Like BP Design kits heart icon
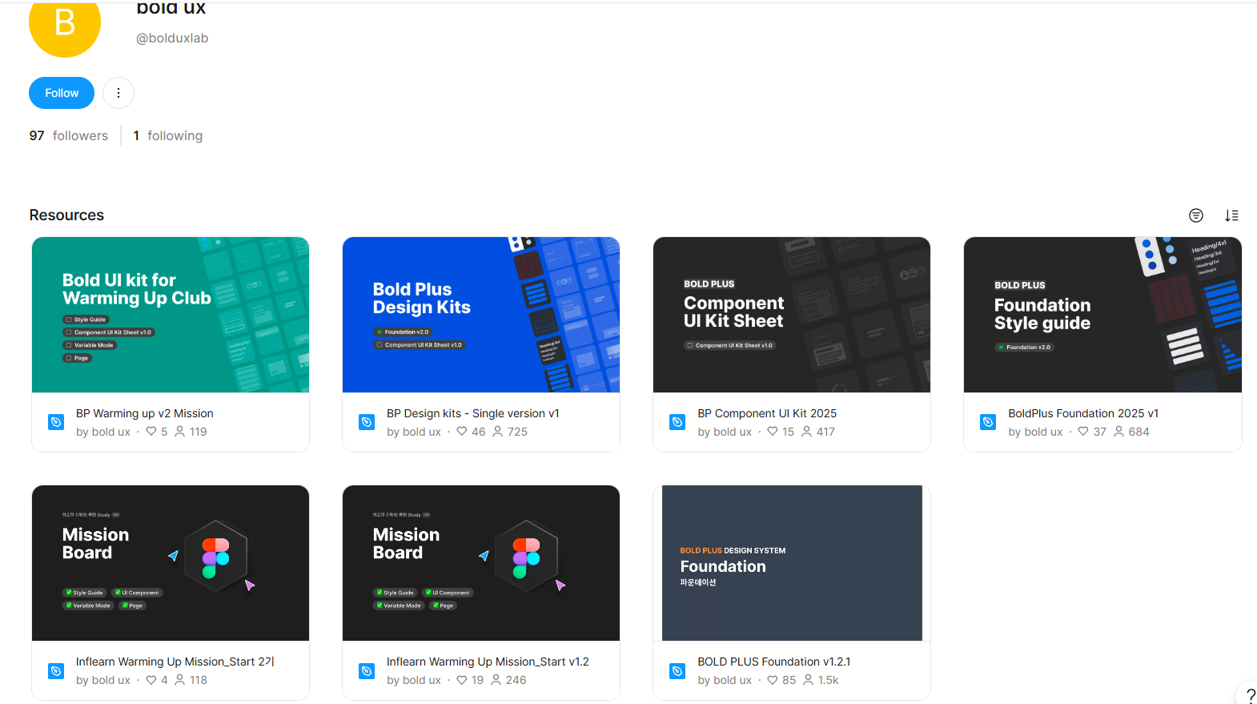This screenshot has height=704, width=1257. [462, 432]
